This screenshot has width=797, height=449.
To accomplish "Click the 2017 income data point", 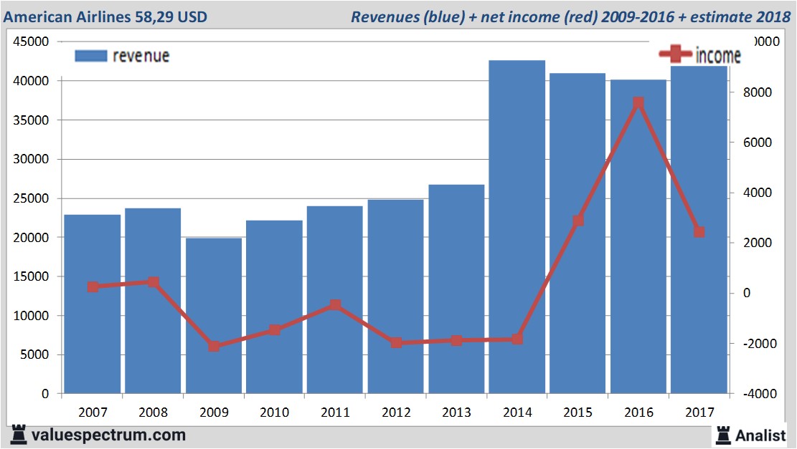I will [x=699, y=232].
